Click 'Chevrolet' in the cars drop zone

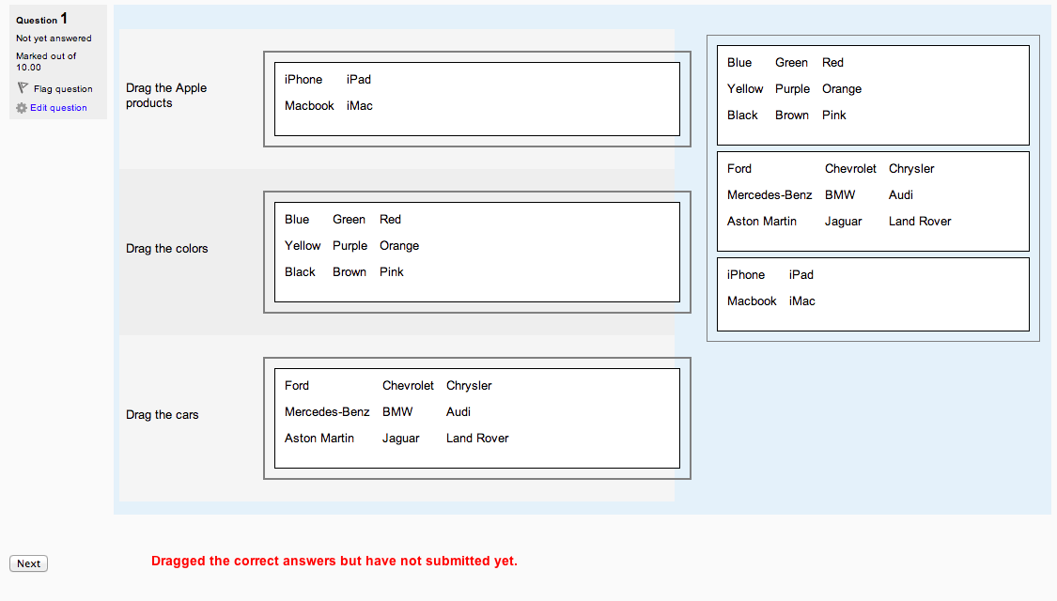pos(408,386)
